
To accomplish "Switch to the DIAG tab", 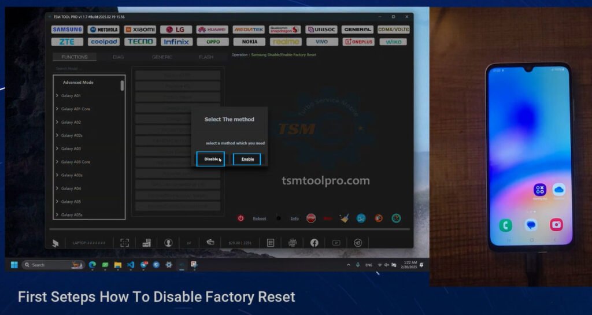I will [x=118, y=57].
